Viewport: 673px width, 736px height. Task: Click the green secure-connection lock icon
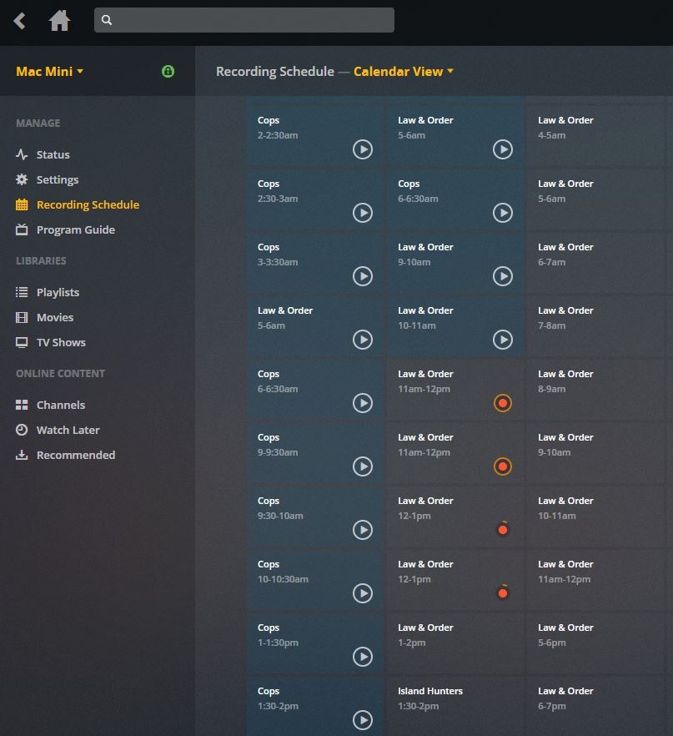click(168, 72)
